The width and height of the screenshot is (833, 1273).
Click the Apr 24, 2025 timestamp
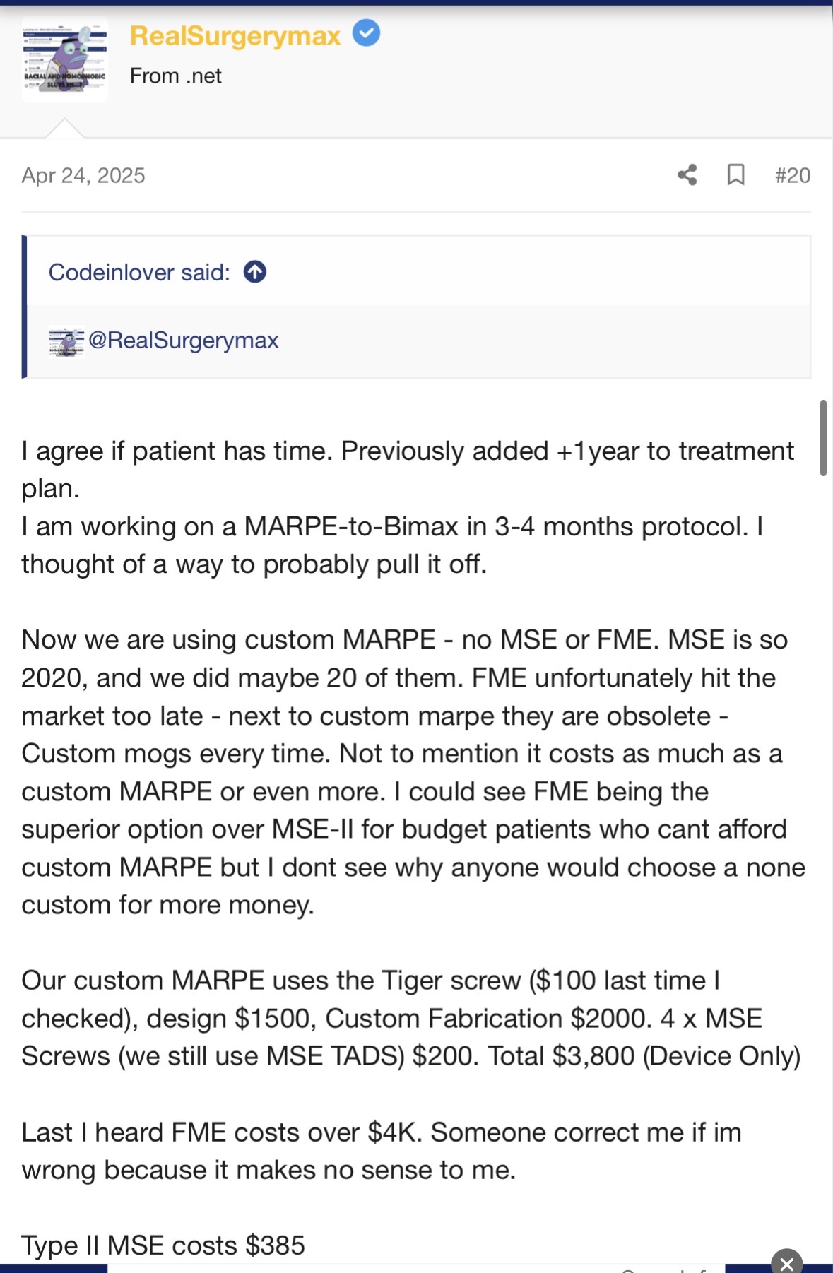click(x=83, y=175)
